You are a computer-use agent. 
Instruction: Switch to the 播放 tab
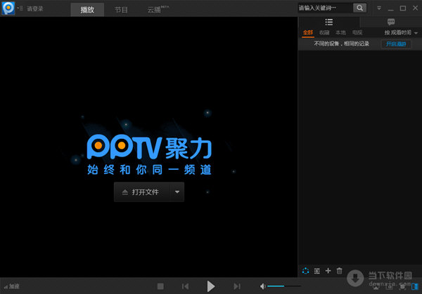(87, 10)
